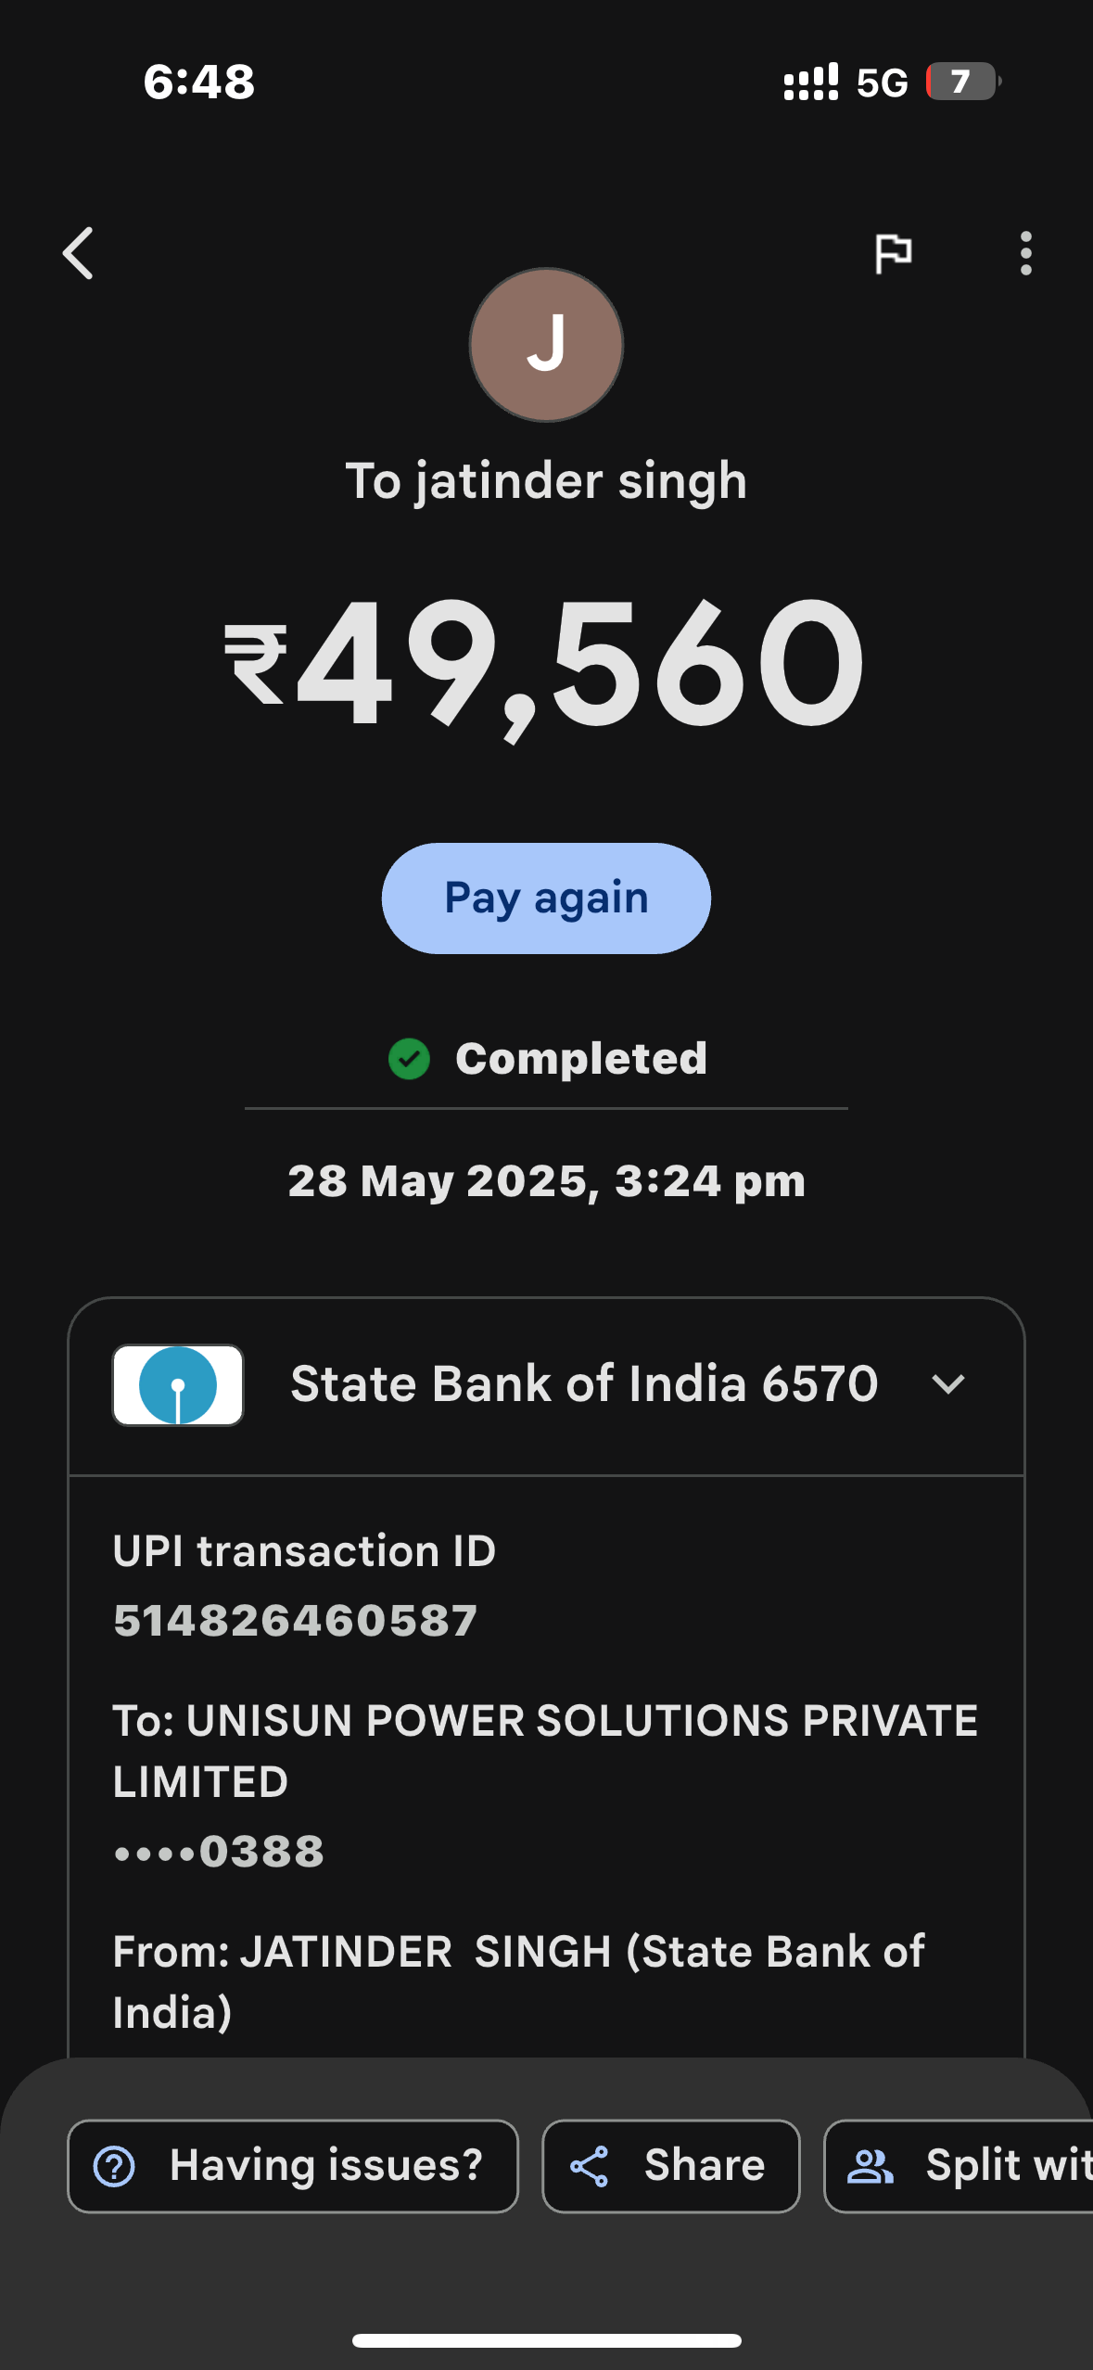This screenshot has width=1093, height=2370.
Task: Tap the split people group icon
Action: click(x=871, y=2167)
